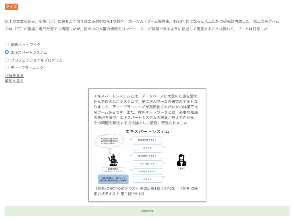Open the 正解を見る link
Screen dimensions: 294x219
[x=14, y=76]
